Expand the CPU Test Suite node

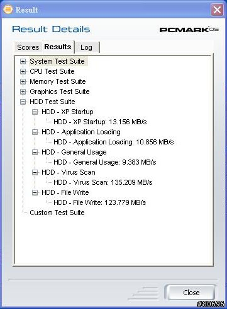(23, 71)
